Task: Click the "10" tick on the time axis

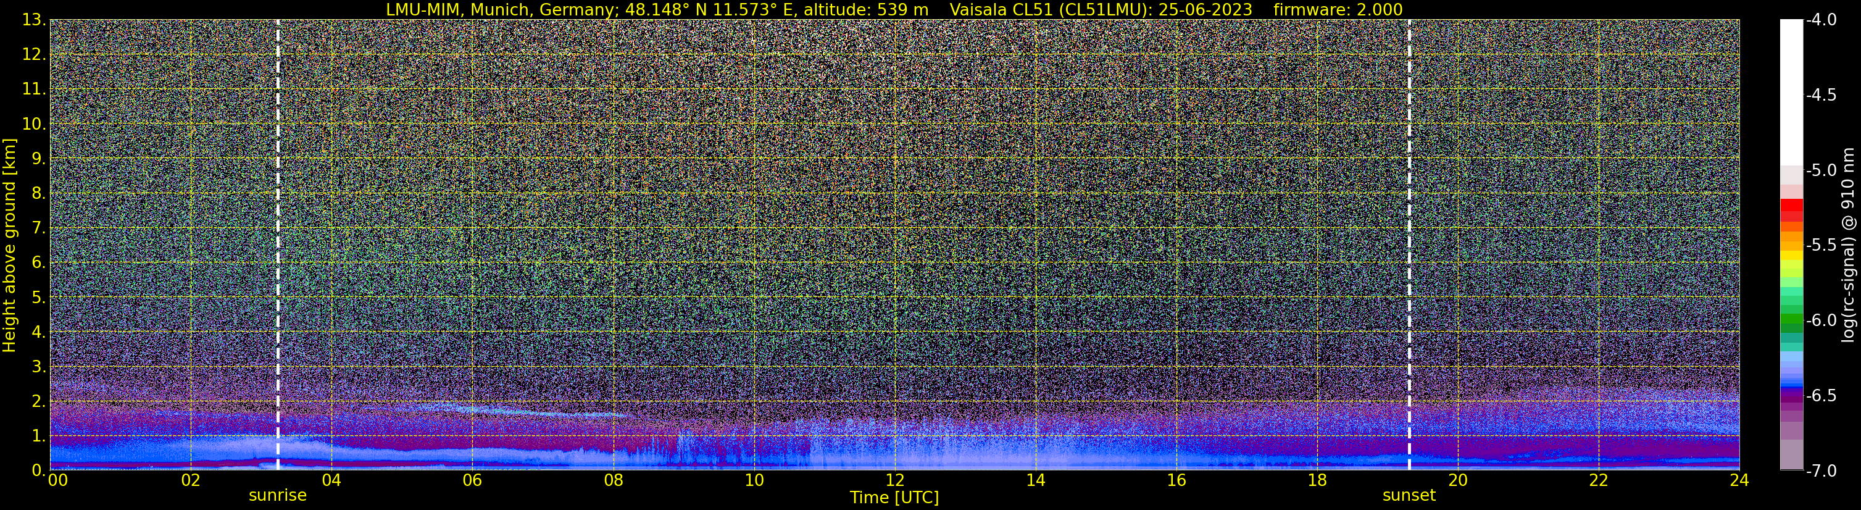Action: pyautogui.click(x=754, y=480)
